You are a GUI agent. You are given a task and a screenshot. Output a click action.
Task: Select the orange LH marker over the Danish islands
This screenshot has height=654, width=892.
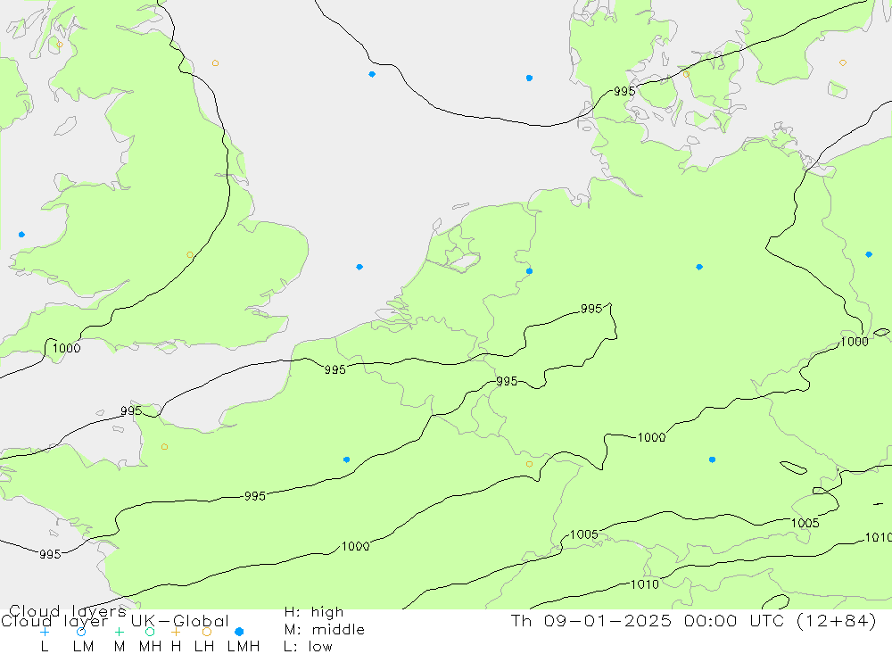[686, 75]
